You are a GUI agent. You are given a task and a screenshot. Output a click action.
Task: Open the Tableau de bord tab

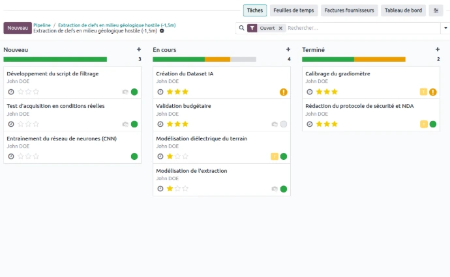(x=403, y=10)
